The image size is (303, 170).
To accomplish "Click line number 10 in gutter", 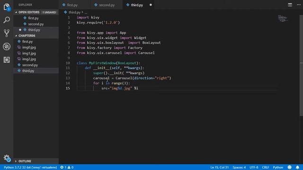I will pyautogui.click(x=68, y=63).
